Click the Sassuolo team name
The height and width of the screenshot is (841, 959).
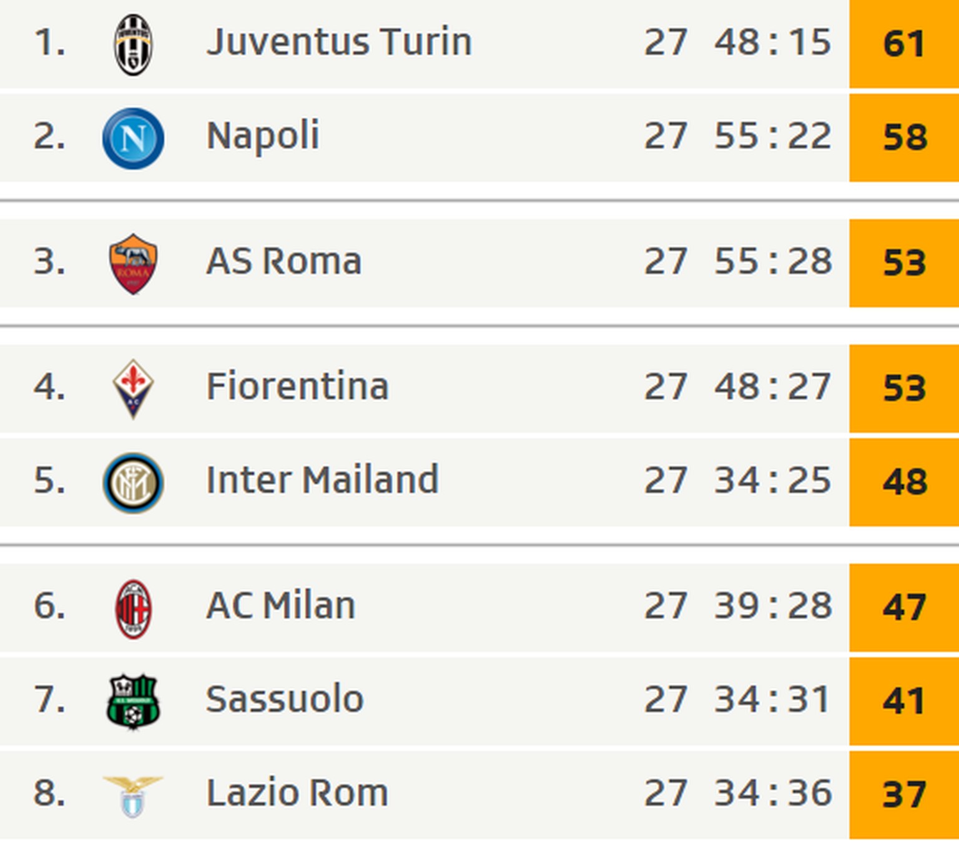(x=285, y=699)
